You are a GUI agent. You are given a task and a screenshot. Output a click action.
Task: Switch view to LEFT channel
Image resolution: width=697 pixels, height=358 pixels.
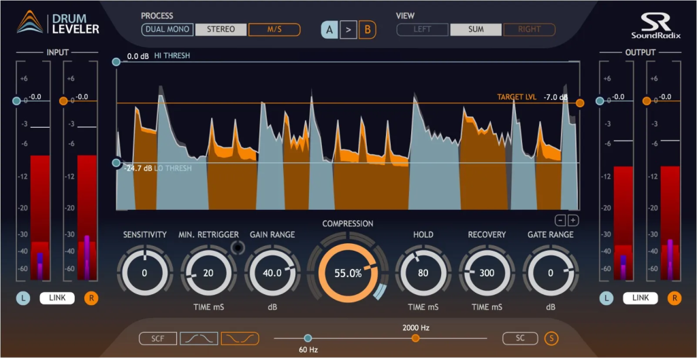[x=422, y=29]
